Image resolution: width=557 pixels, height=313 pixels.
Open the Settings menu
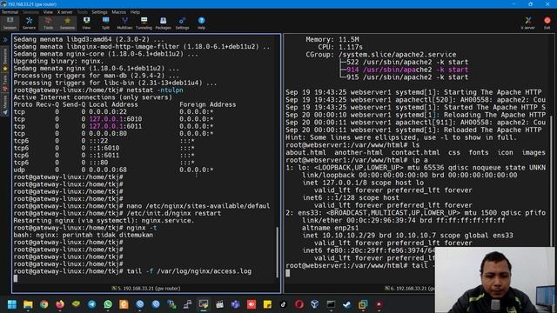99,12
